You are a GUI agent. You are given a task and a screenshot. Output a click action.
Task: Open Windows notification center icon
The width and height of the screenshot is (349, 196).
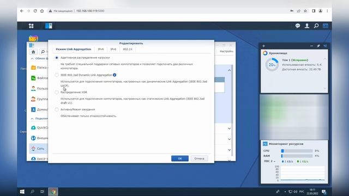324,192
